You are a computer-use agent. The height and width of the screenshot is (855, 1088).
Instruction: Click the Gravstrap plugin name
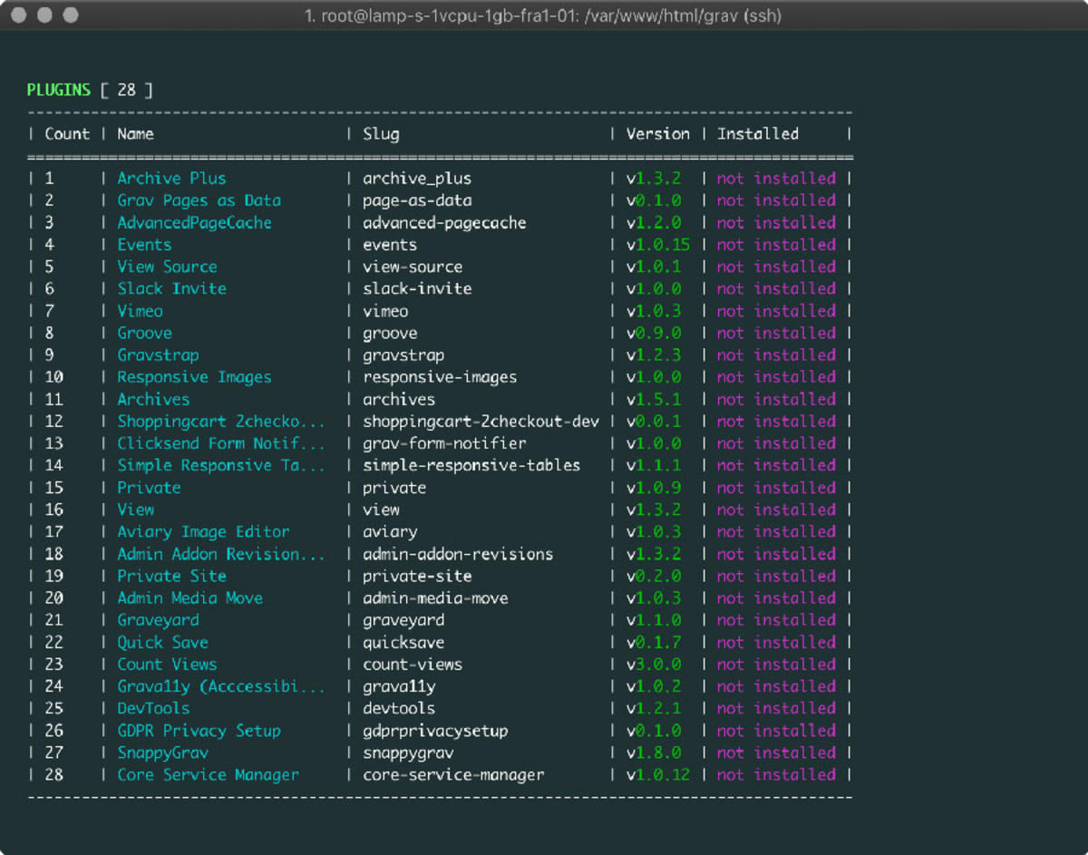(x=158, y=355)
